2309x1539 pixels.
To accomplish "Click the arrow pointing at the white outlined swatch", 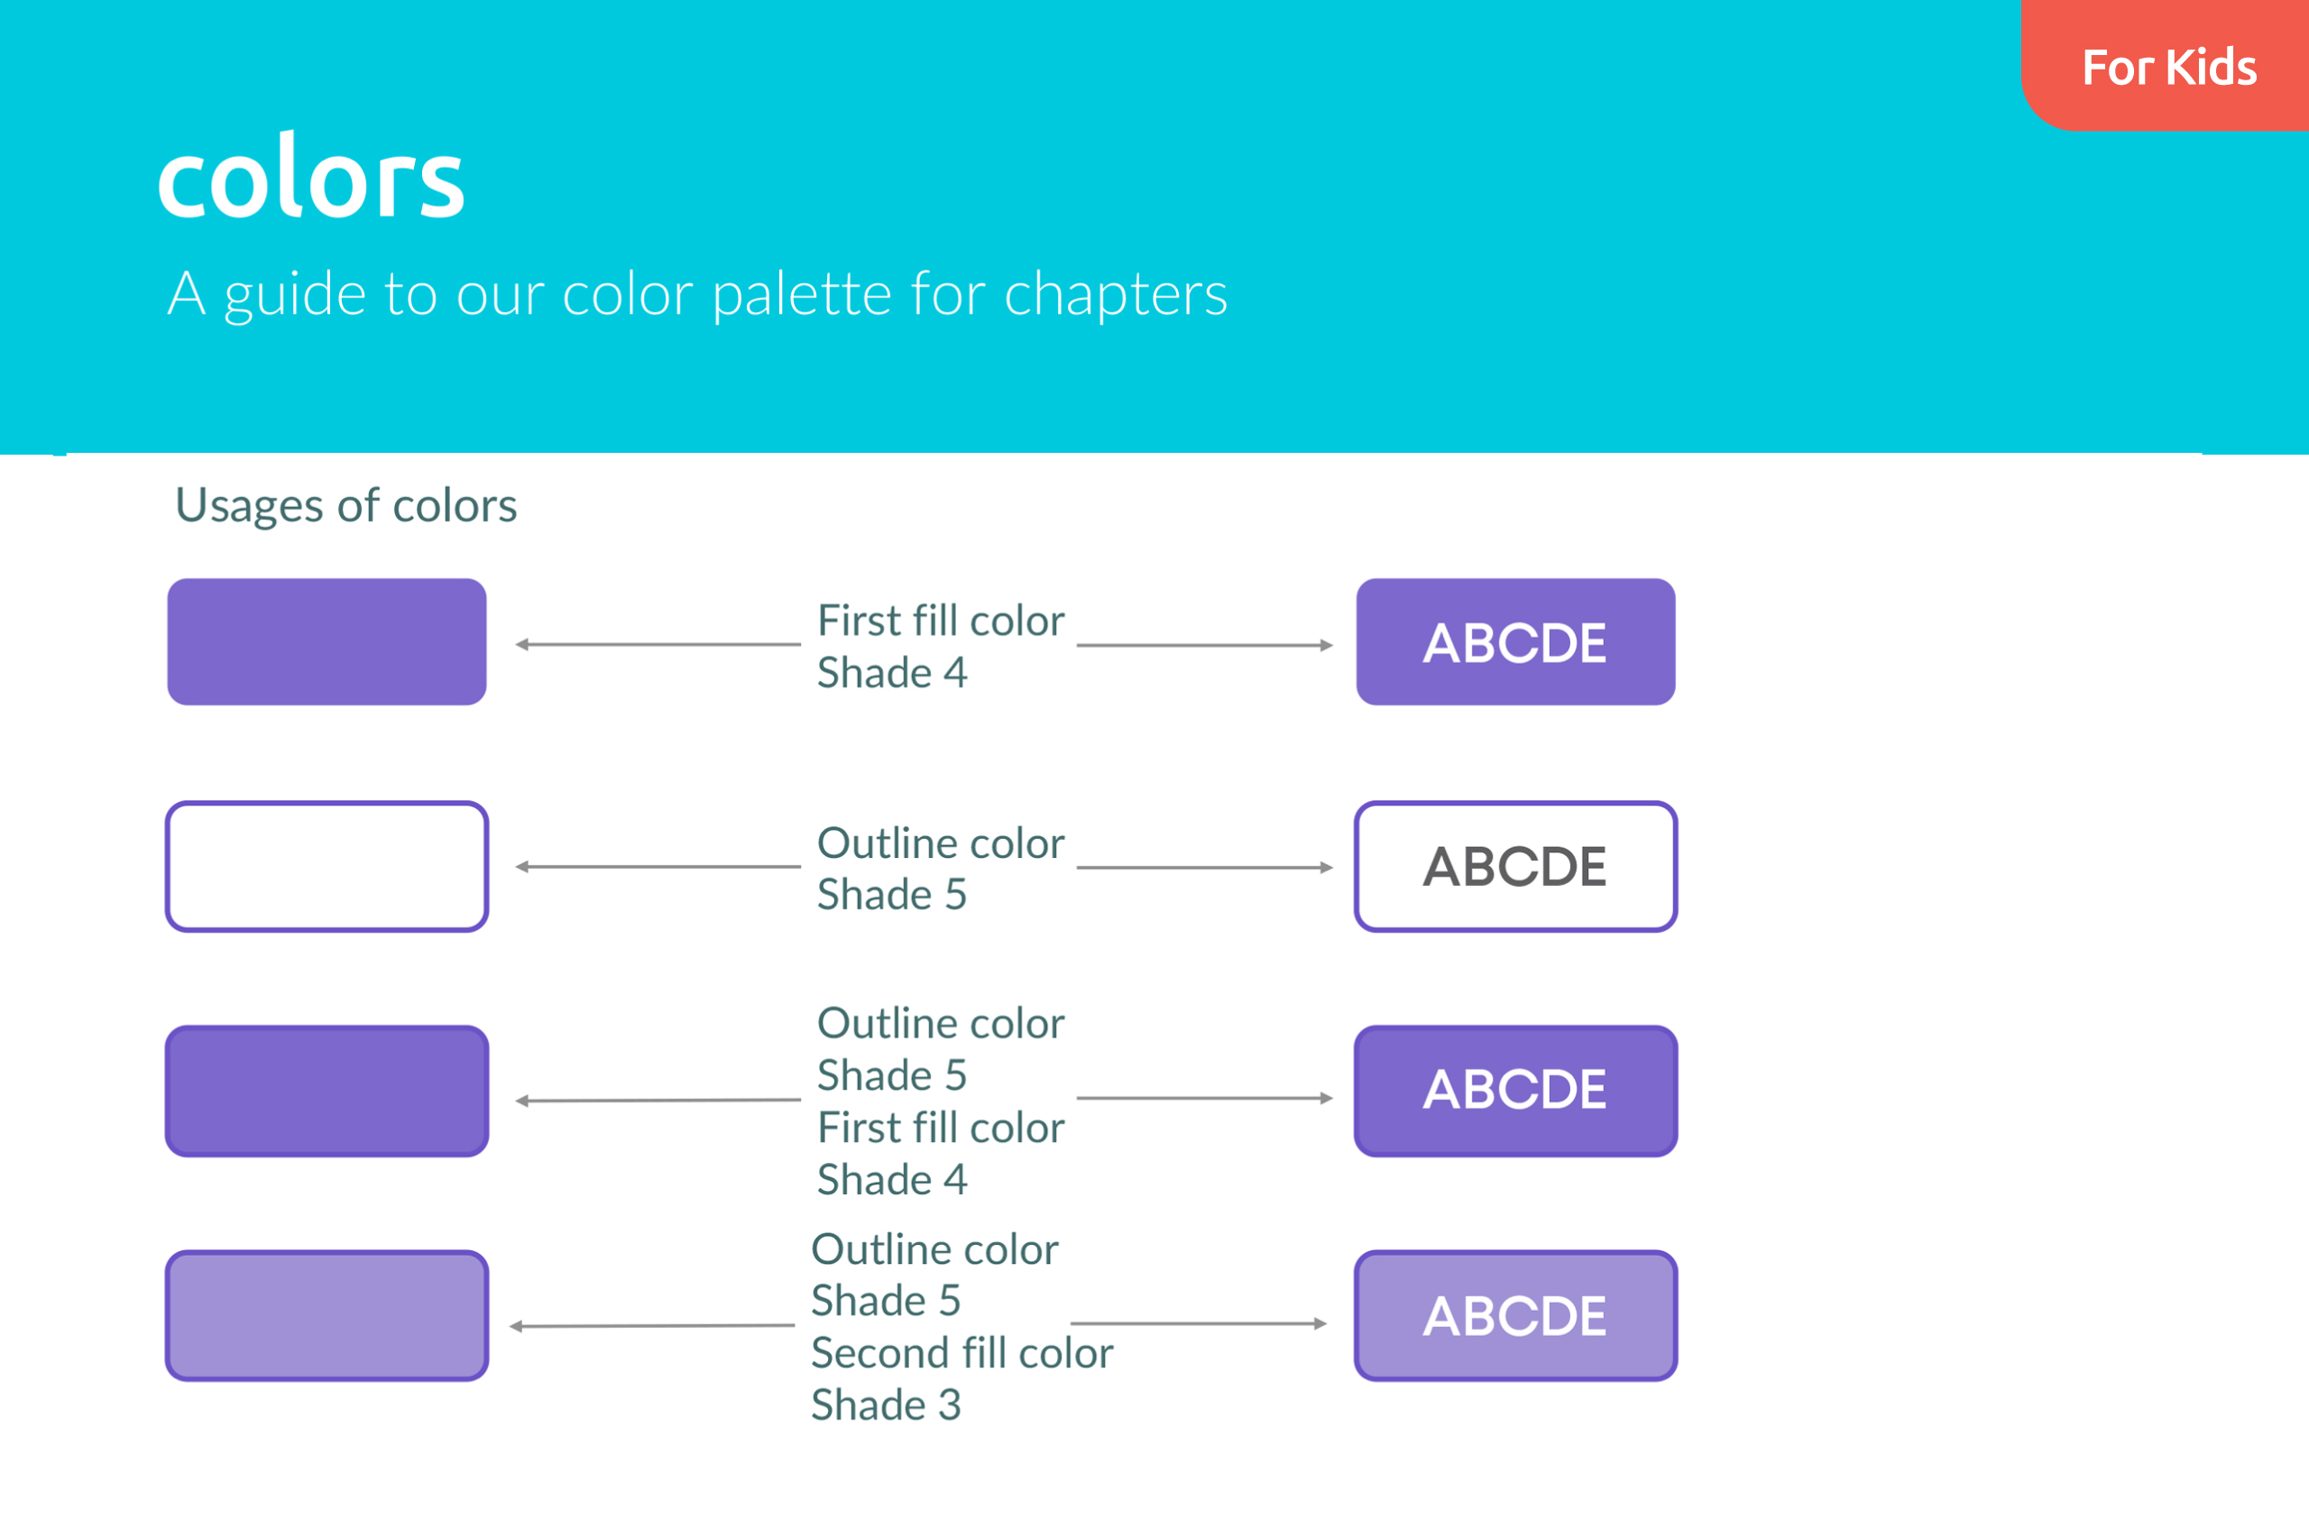I will [658, 867].
